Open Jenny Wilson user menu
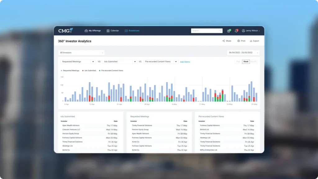Screen dimensions: 318x179 point(251,31)
